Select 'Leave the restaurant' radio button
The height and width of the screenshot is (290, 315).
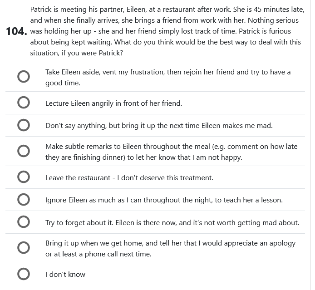[x=24, y=177]
